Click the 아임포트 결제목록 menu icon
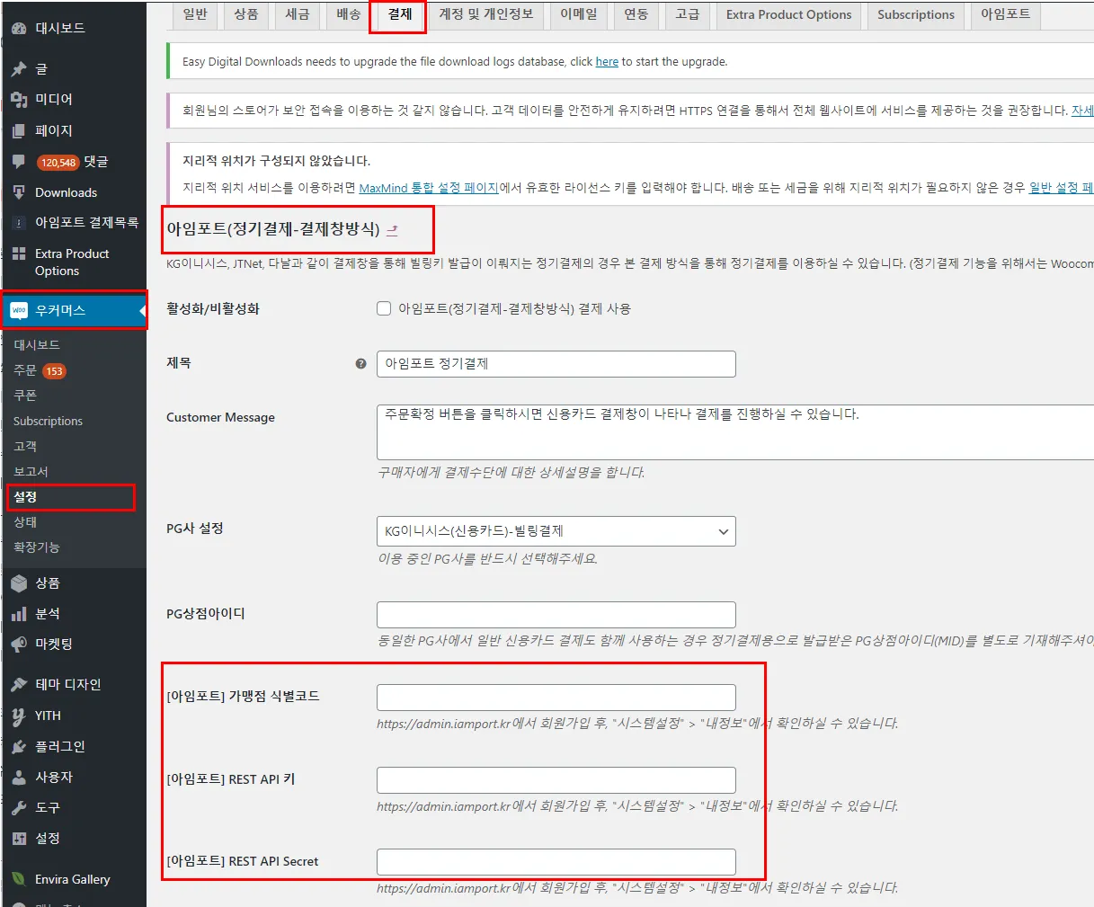Image resolution: width=1094 pixels, height=907 pixels. [x=19, y=223]
